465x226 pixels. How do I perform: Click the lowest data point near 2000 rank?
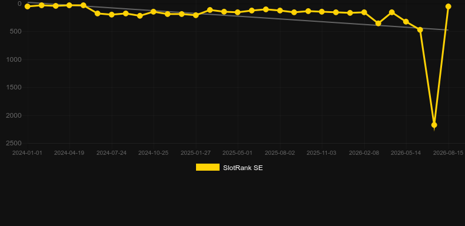pos(434,125)
